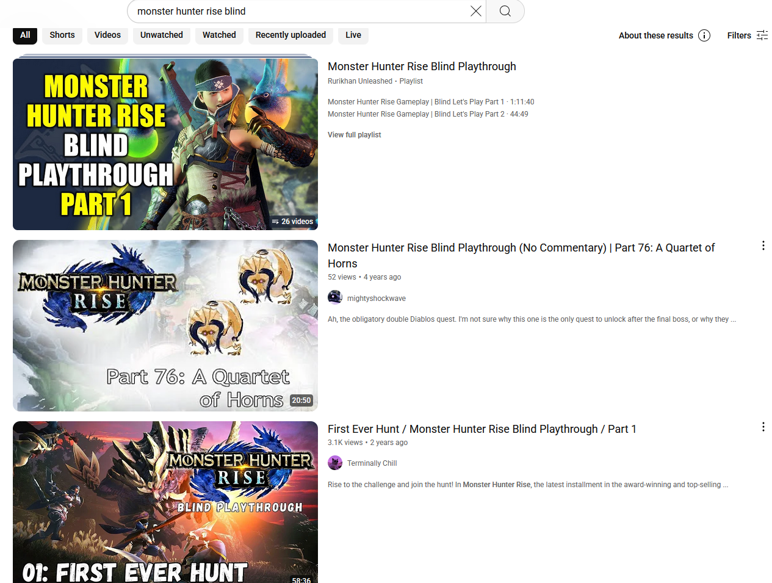The image size is (772, 583).
Task: Select the Unwatched filter chip
Action: (x=162, y=35)
